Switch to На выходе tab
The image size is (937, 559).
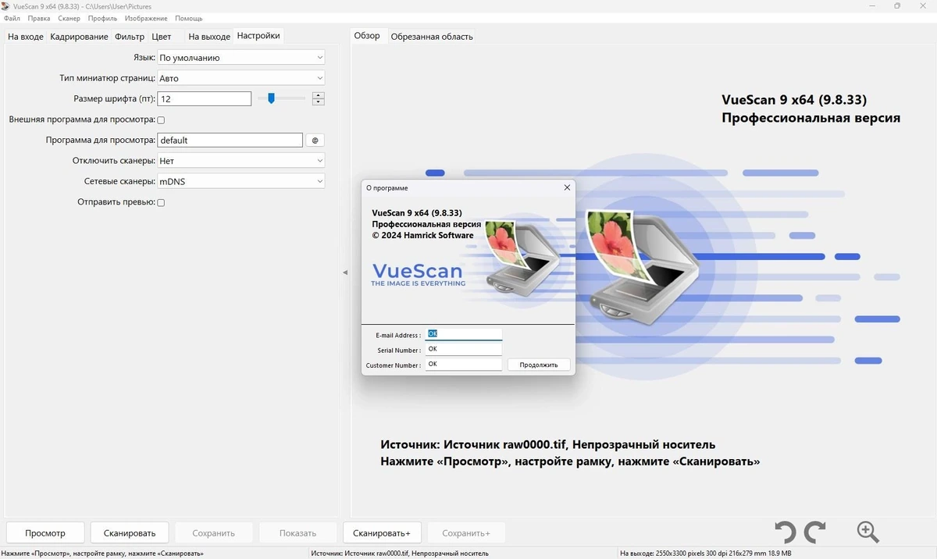coord(209,37)
